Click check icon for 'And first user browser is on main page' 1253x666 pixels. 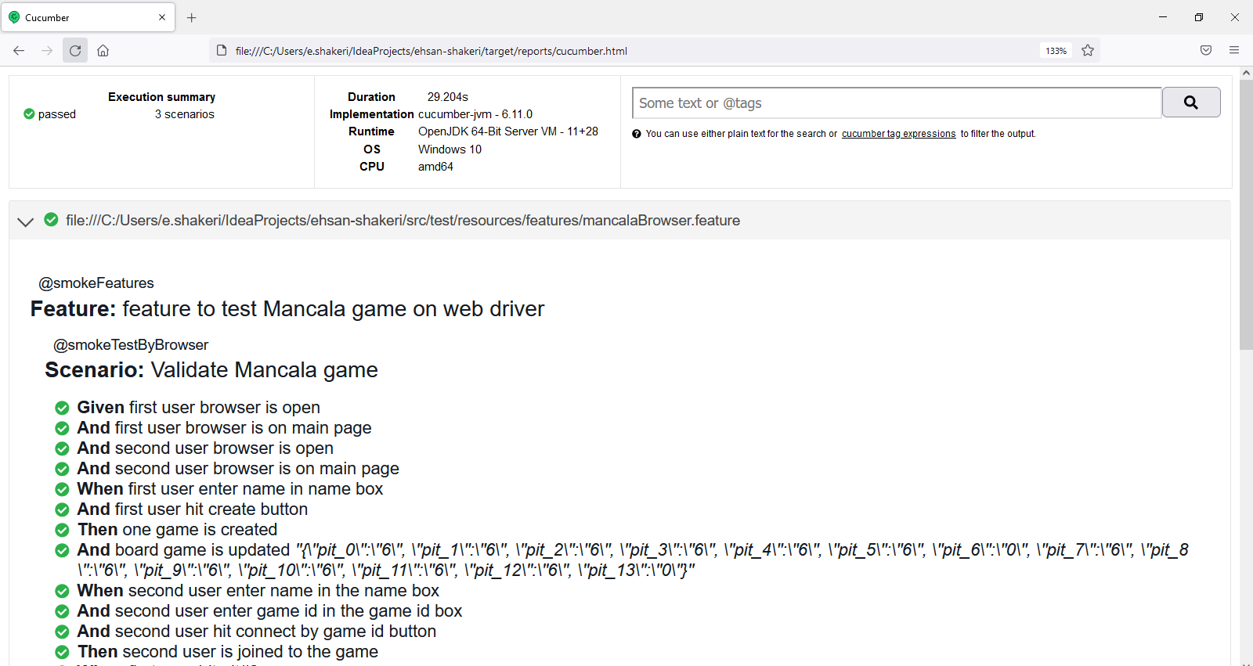coord(62,428)
